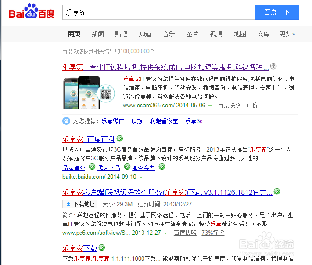Click the Baidu logo

point(32,11)
